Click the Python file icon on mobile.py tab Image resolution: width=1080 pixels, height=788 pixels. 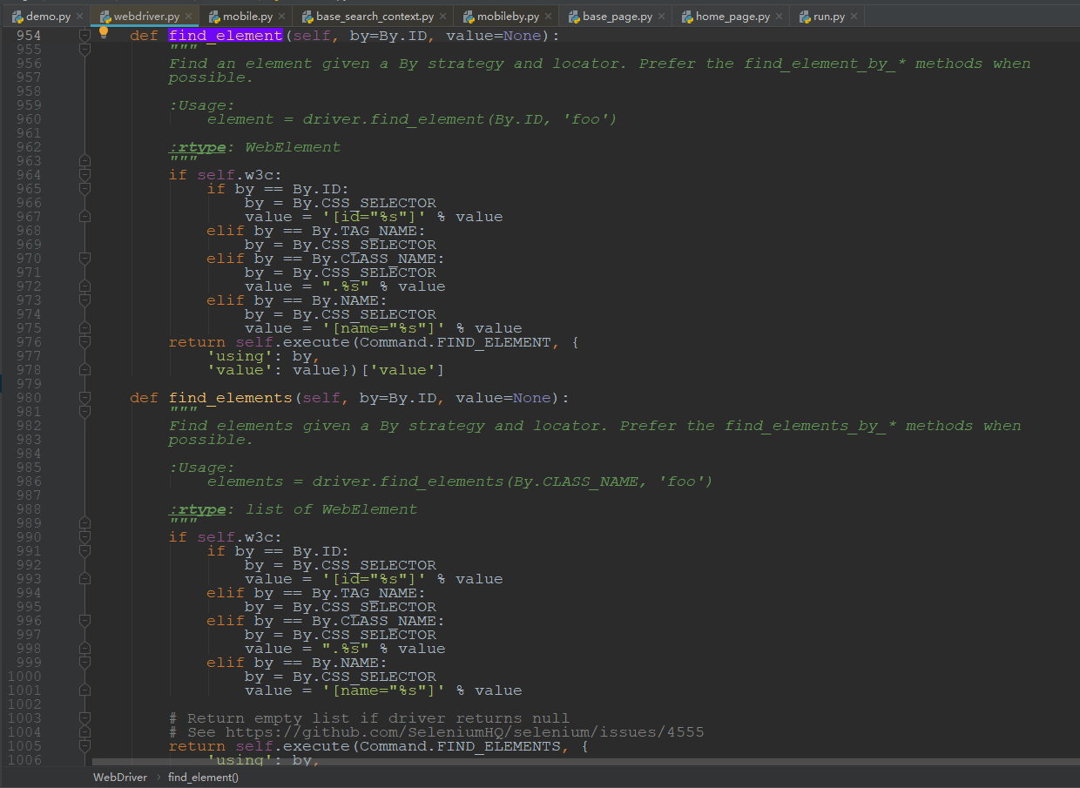tap(216, 14)
